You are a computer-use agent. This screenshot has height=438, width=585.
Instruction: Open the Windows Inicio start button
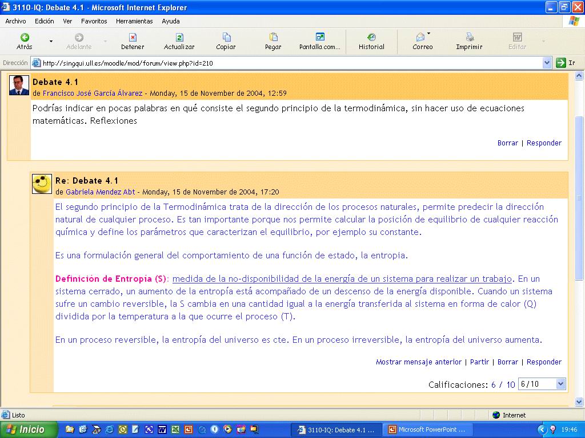click(x=29, y=429)
